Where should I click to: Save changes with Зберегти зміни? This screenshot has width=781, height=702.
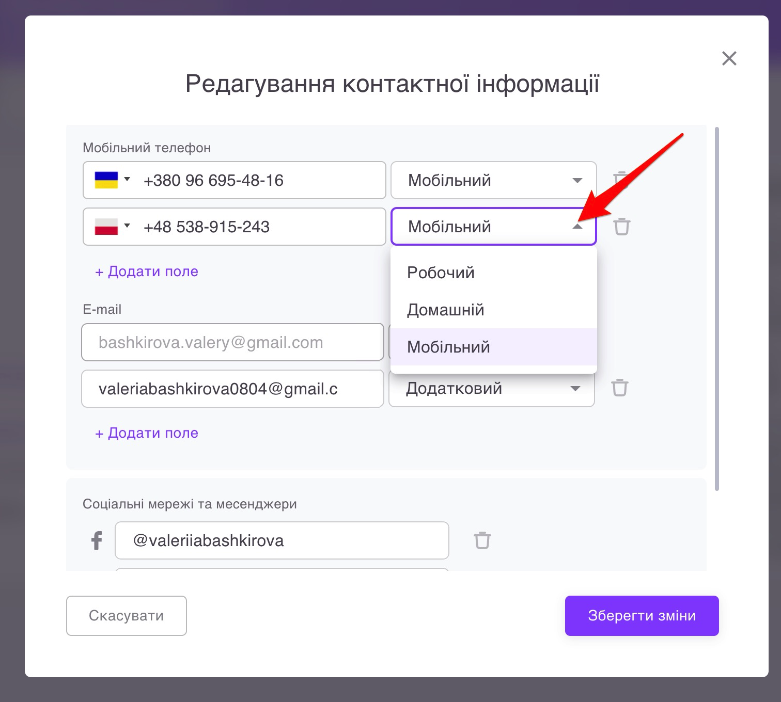pos(642,616)
